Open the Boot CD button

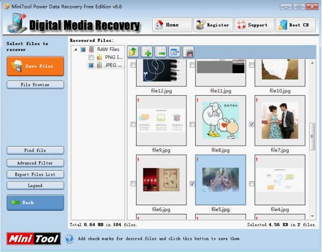tap(296, 25)
